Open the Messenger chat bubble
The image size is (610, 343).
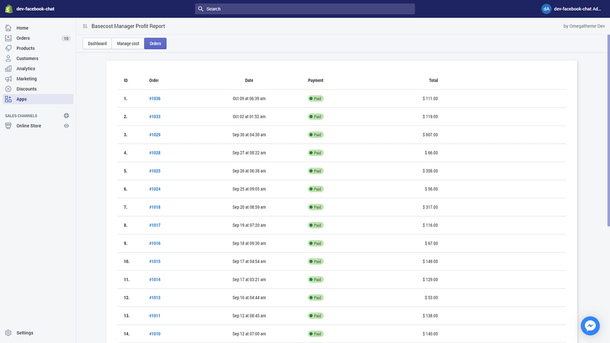click(x=590, y=326)
